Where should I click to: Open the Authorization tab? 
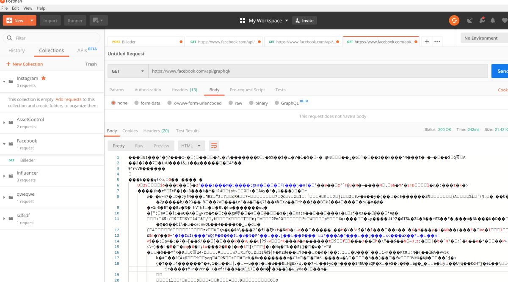[148, 90]
